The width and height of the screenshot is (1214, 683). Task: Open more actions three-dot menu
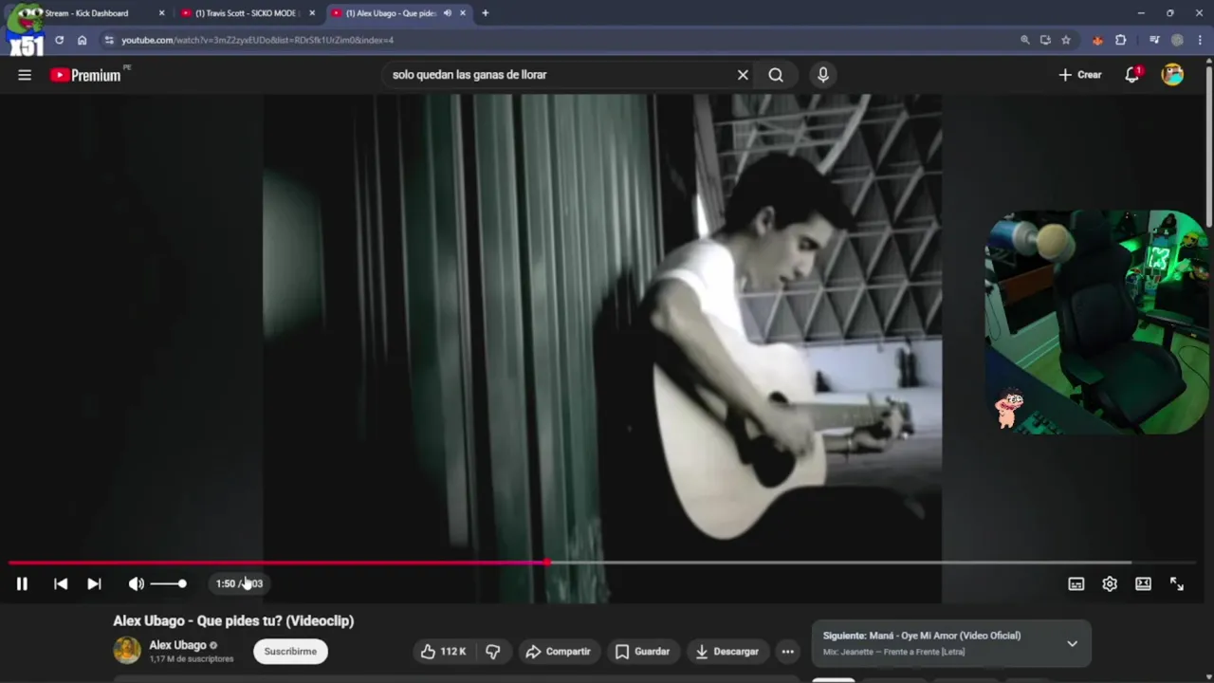click(x=787, y=652)
